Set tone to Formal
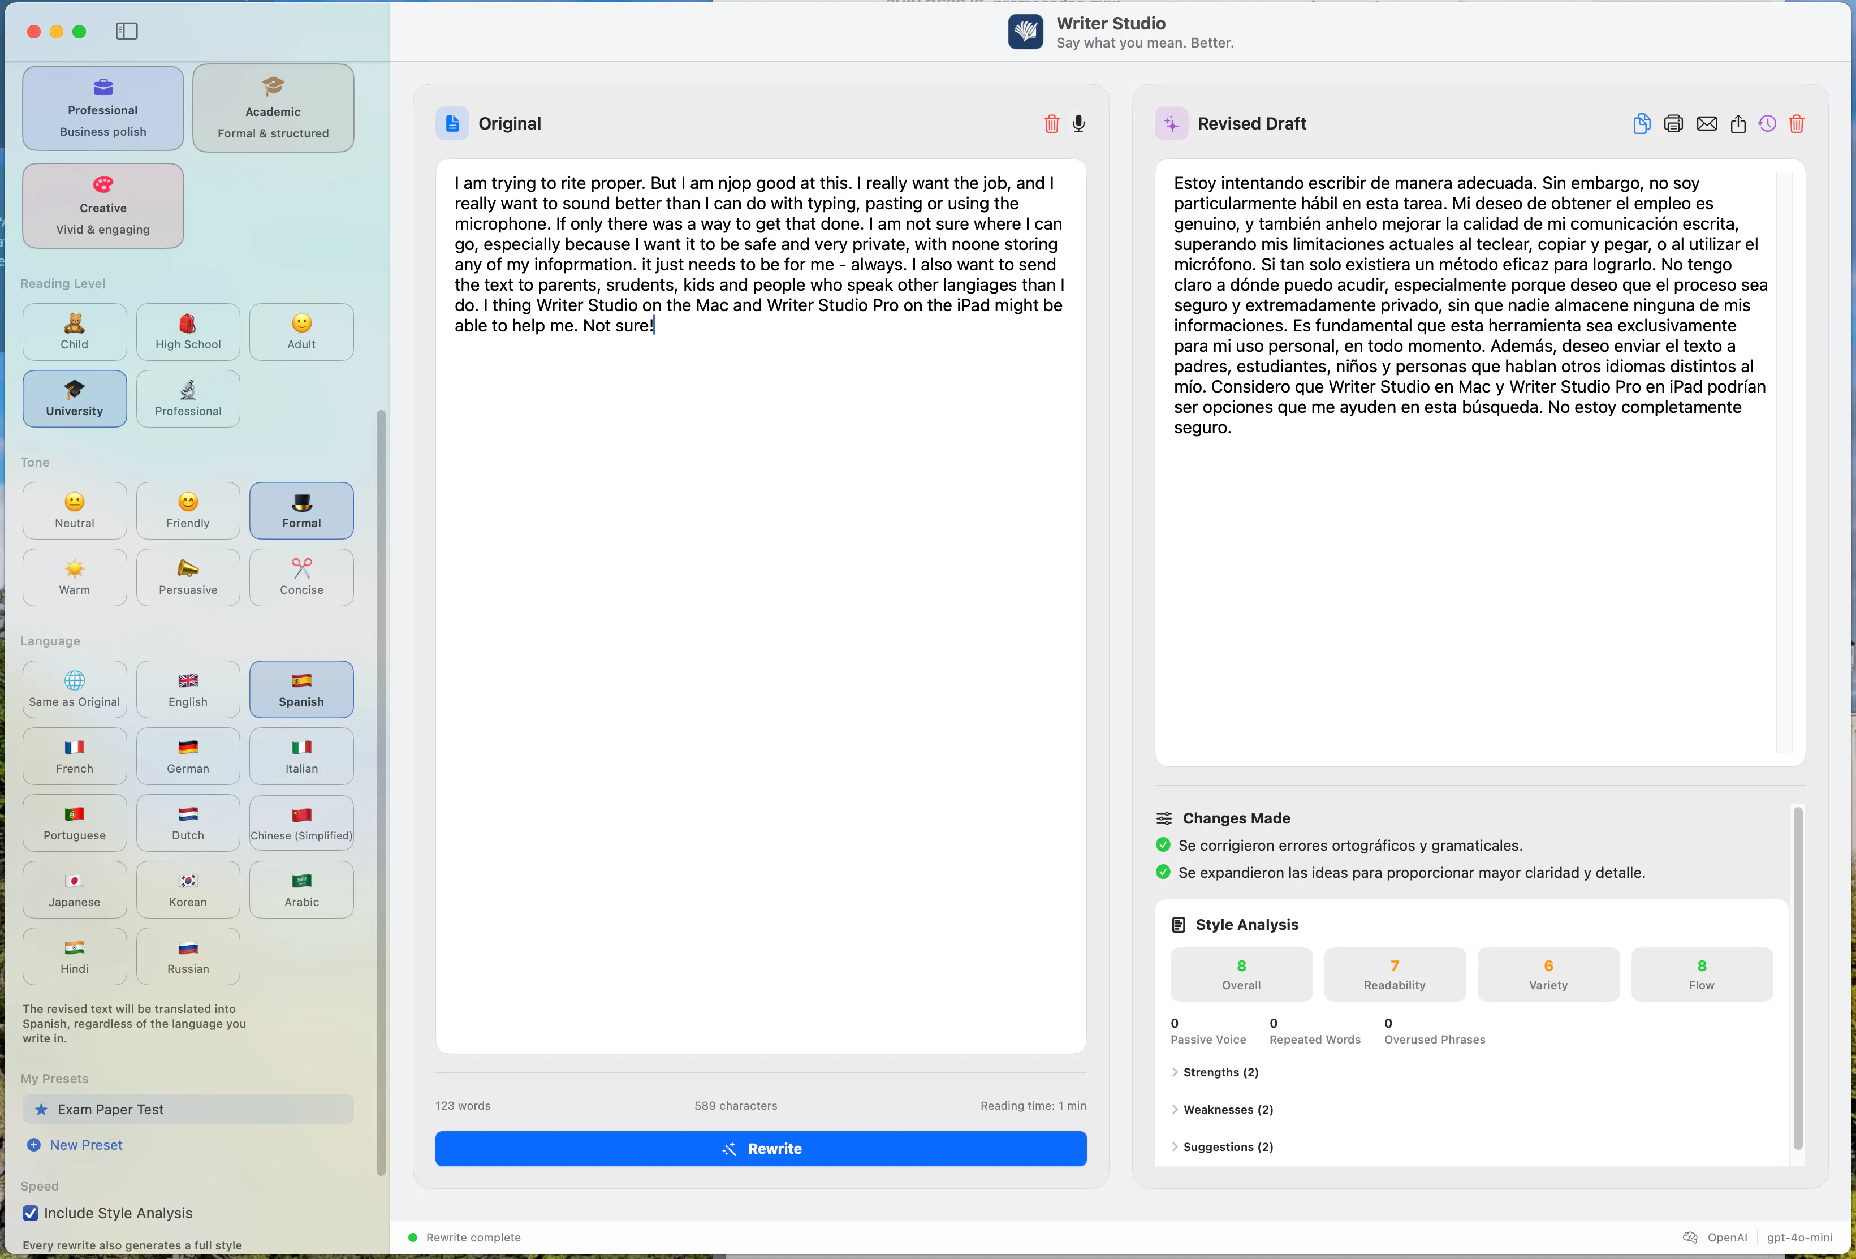The height and width of the screenshot is (1259, 1856). [301, 511]
